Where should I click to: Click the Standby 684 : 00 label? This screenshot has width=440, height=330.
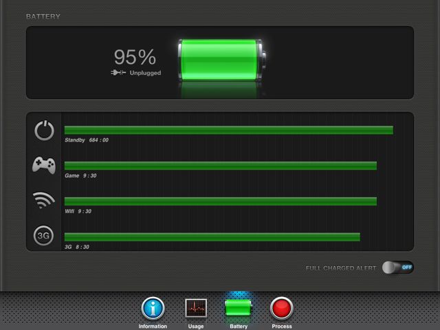click(87, 140)
